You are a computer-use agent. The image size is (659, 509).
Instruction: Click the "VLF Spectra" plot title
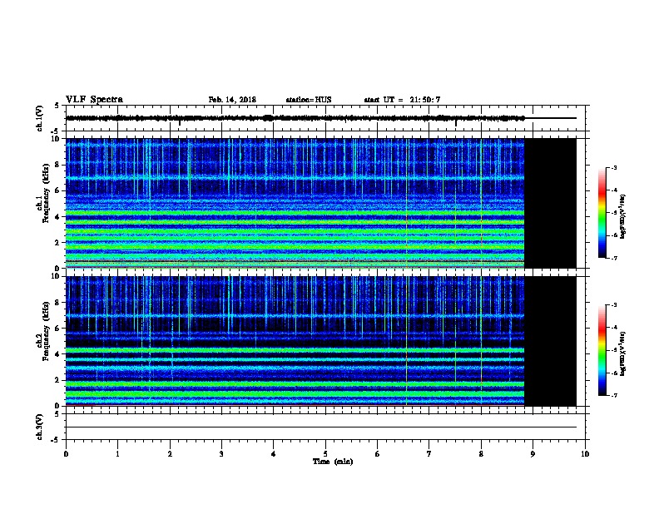click(x=94, y=99)
